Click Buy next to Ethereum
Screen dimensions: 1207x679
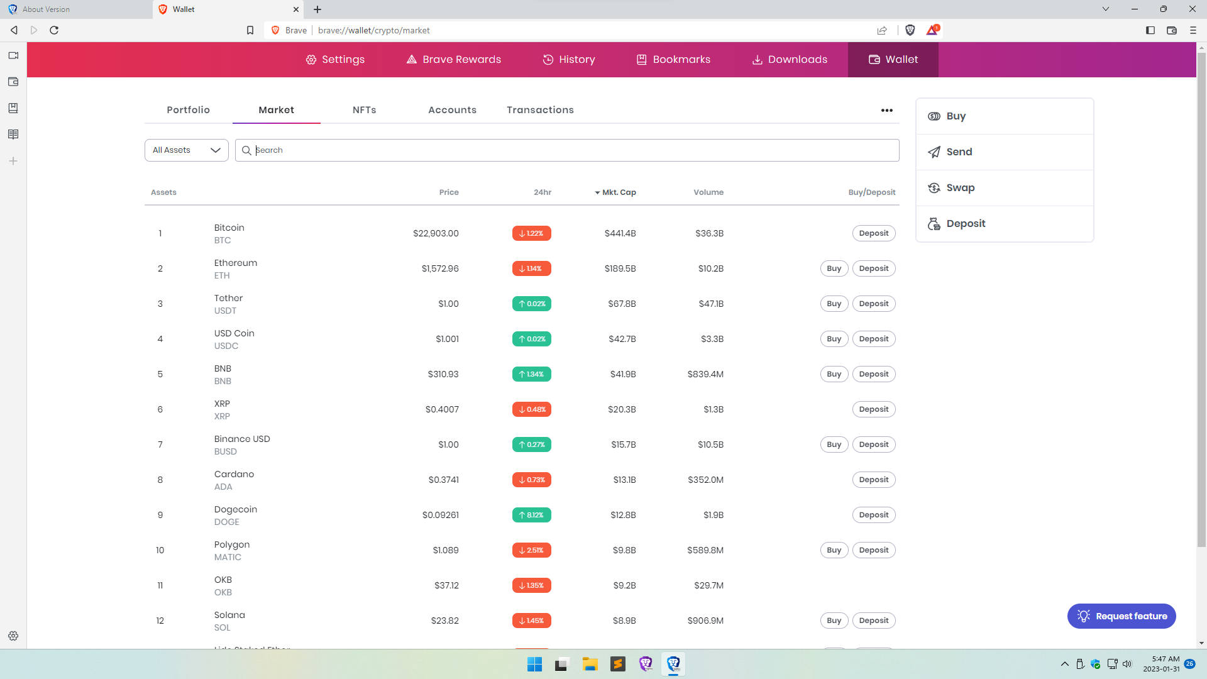(x=834, y=268)
